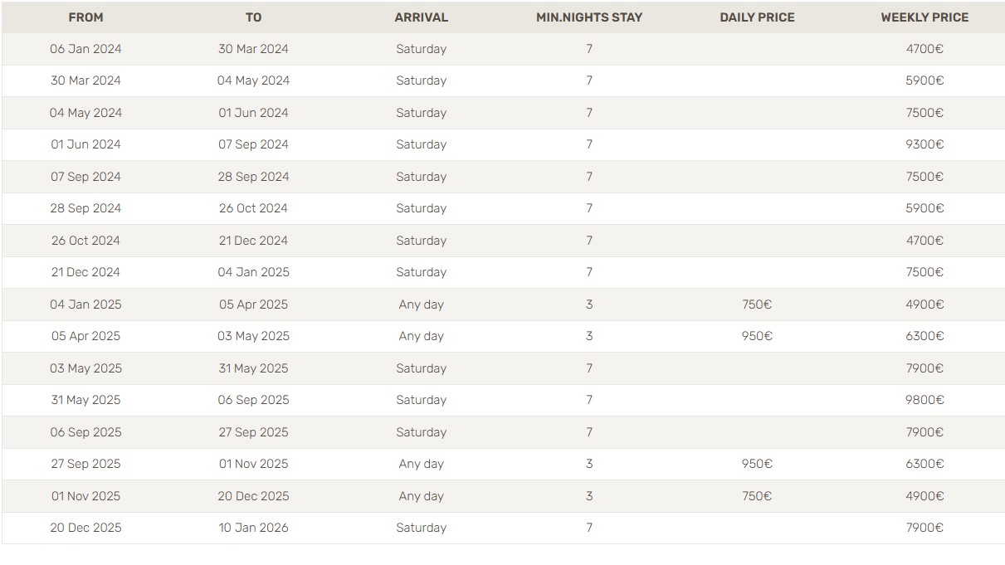This screenshot has height=565, width=1005.
Task: Select the 31 May 2025 to date
Action: pos(253,368)
